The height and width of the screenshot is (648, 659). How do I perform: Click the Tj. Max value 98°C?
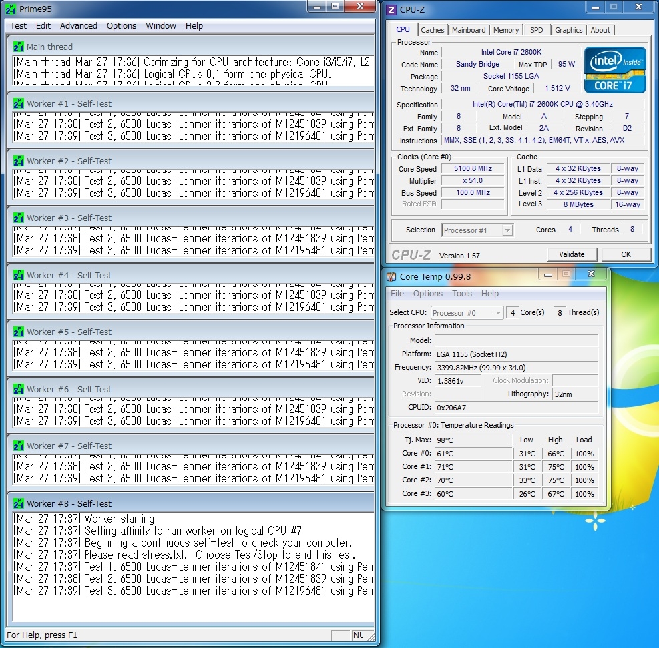pyautogui.click(x=473, y=440)
